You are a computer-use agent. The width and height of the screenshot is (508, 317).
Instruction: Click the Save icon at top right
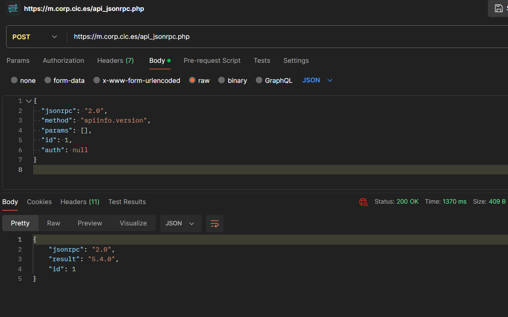tap(498, 8)
